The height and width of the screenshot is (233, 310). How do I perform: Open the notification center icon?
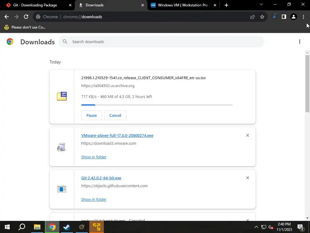tap(301, 227)
